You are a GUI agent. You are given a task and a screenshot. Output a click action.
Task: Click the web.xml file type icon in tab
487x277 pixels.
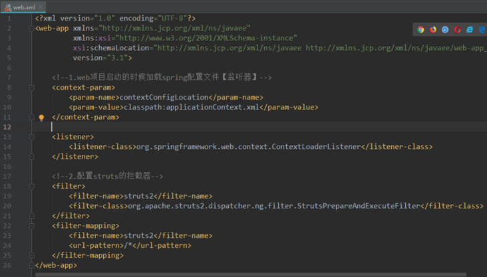click(8, 7)
